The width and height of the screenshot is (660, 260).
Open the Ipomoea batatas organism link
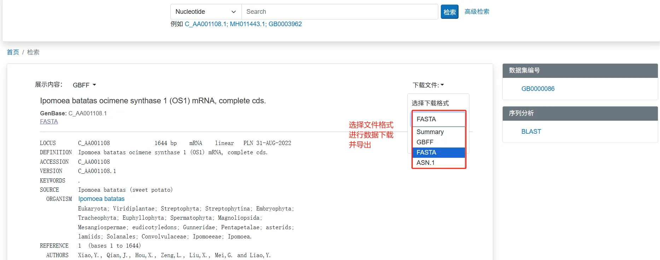tap(101, 199)
